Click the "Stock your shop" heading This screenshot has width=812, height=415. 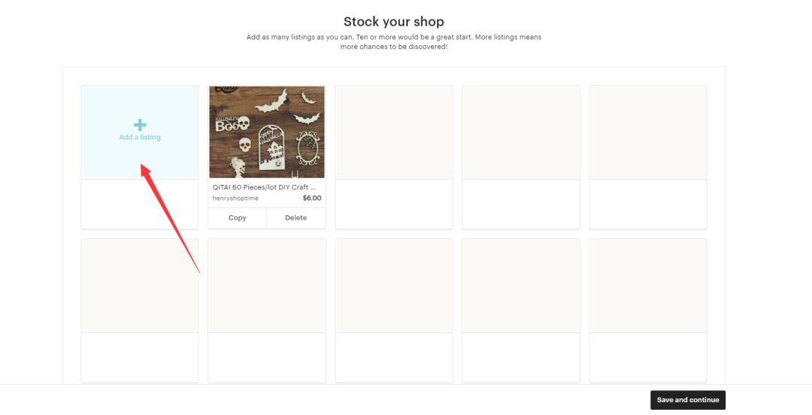(394, 22)
